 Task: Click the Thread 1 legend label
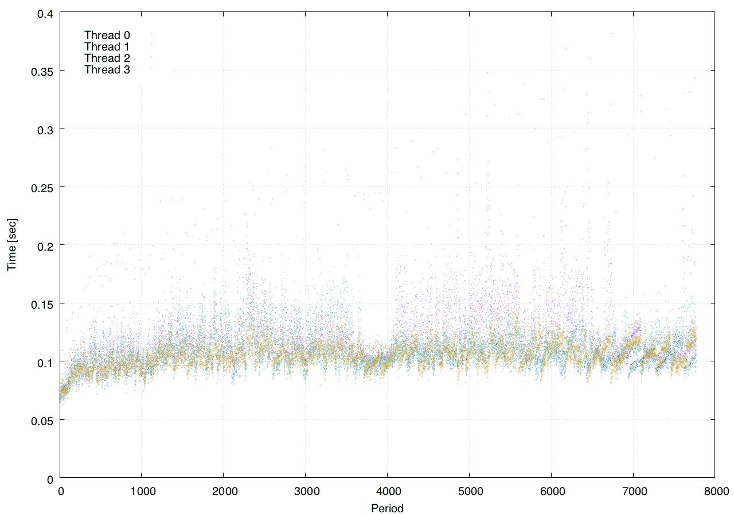107,46
